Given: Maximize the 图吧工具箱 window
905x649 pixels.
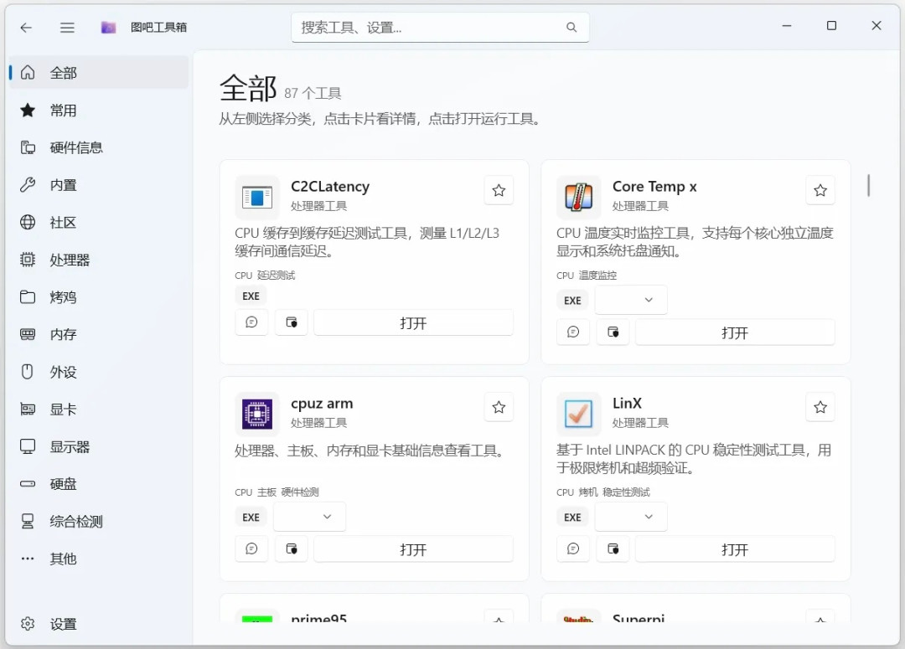Looking at the screenshot, I should point(831,26).
